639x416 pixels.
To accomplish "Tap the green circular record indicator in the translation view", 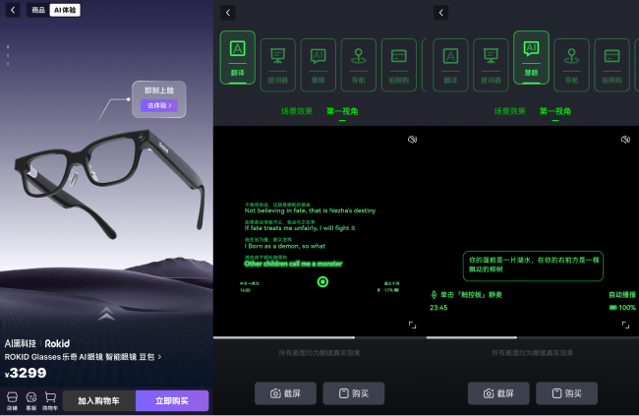I will pos(322,282).
